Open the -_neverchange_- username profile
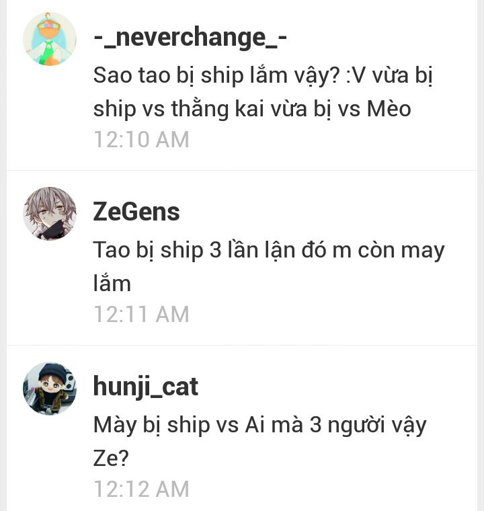The image size is (484, 511). click(x=190, y=38)
